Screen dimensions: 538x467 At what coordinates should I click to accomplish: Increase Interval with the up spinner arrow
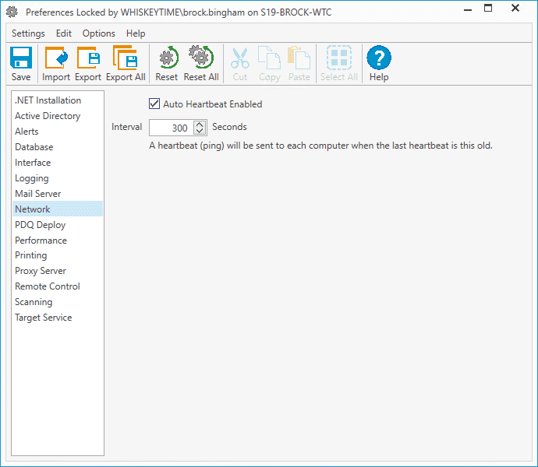tap(200, 125)
